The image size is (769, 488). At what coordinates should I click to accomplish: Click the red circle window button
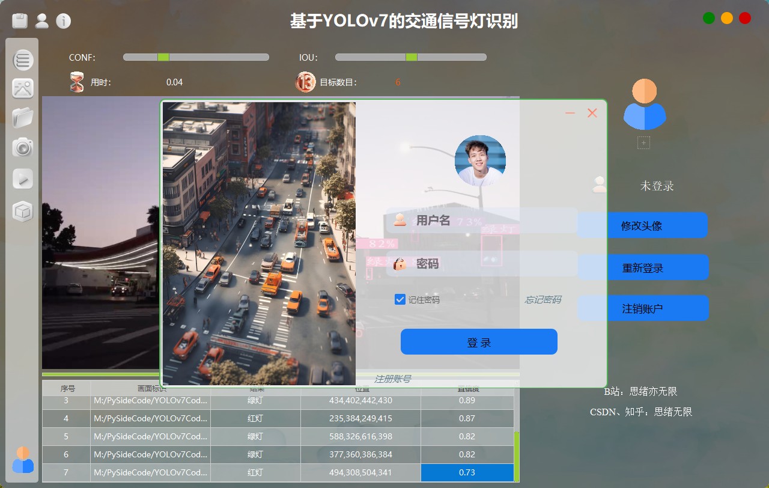coord(745,18)
